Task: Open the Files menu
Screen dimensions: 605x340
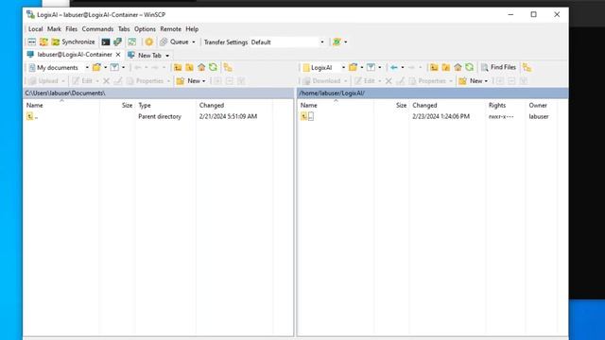Action: 72,29
